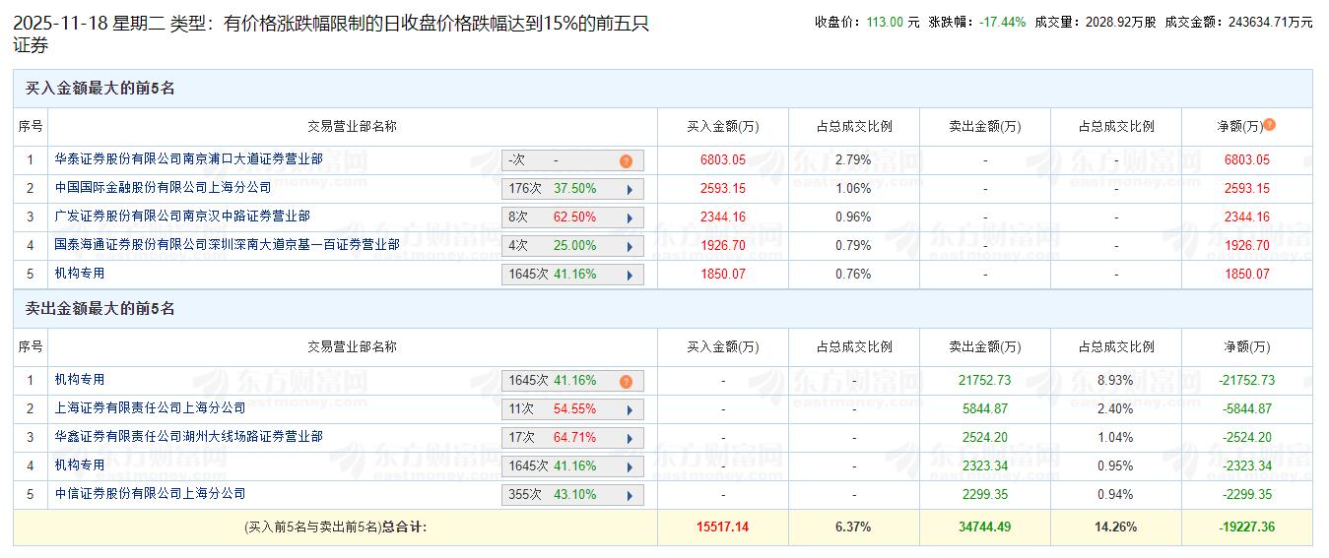Click the 卖出金额最大的前5名 section header
Viewport: 1329px width, 558px height.
tap(100, 309)
